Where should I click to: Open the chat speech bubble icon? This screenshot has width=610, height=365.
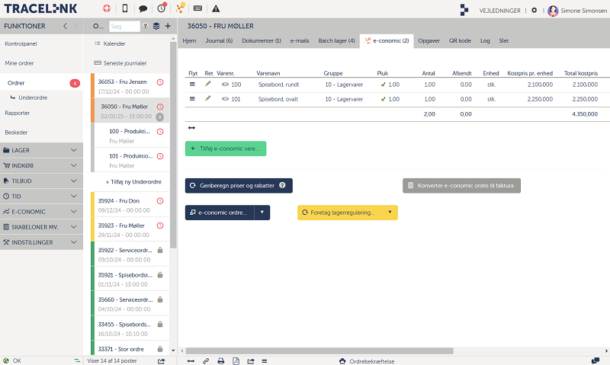[x=143, y=9]
